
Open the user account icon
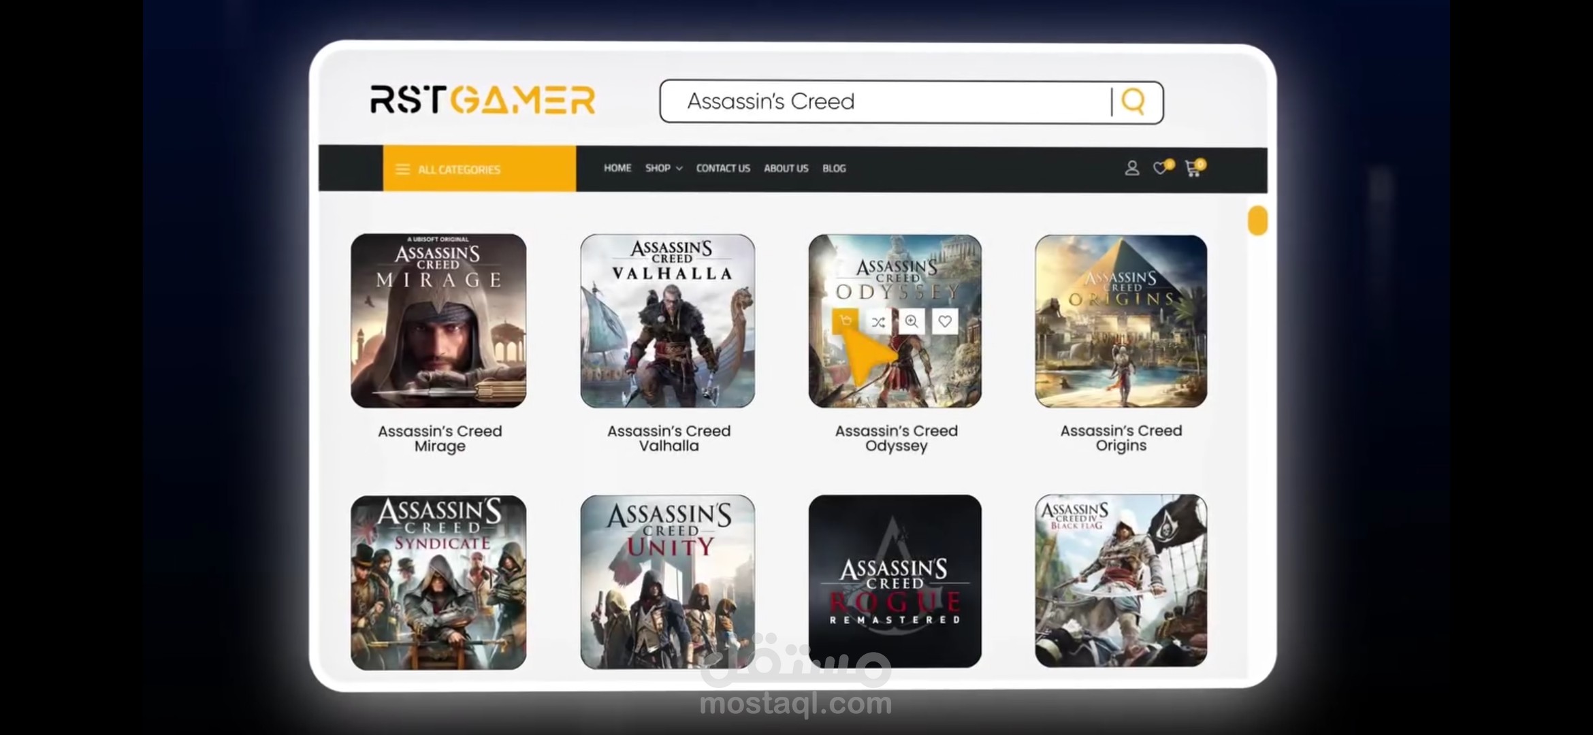pos(1131,168)
